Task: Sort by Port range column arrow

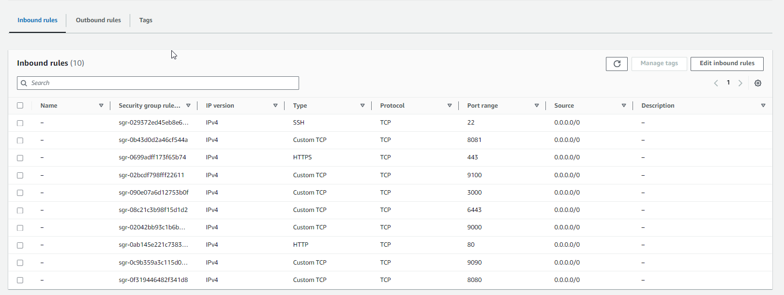Action: 536,105
